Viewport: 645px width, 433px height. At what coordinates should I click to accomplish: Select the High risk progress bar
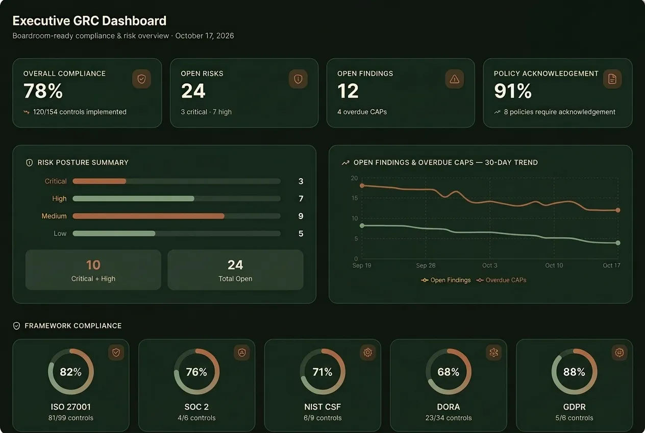(177, 199)
